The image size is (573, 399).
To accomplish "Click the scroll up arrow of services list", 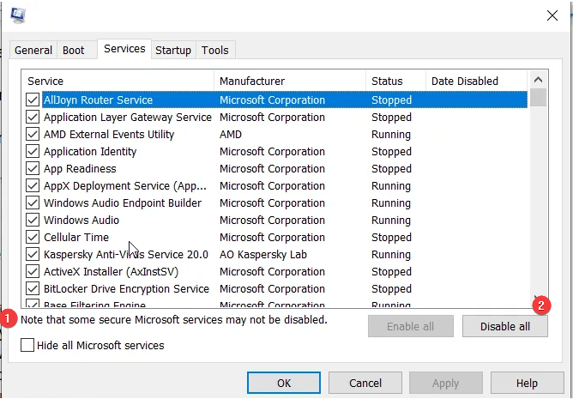I will point(538,81).
